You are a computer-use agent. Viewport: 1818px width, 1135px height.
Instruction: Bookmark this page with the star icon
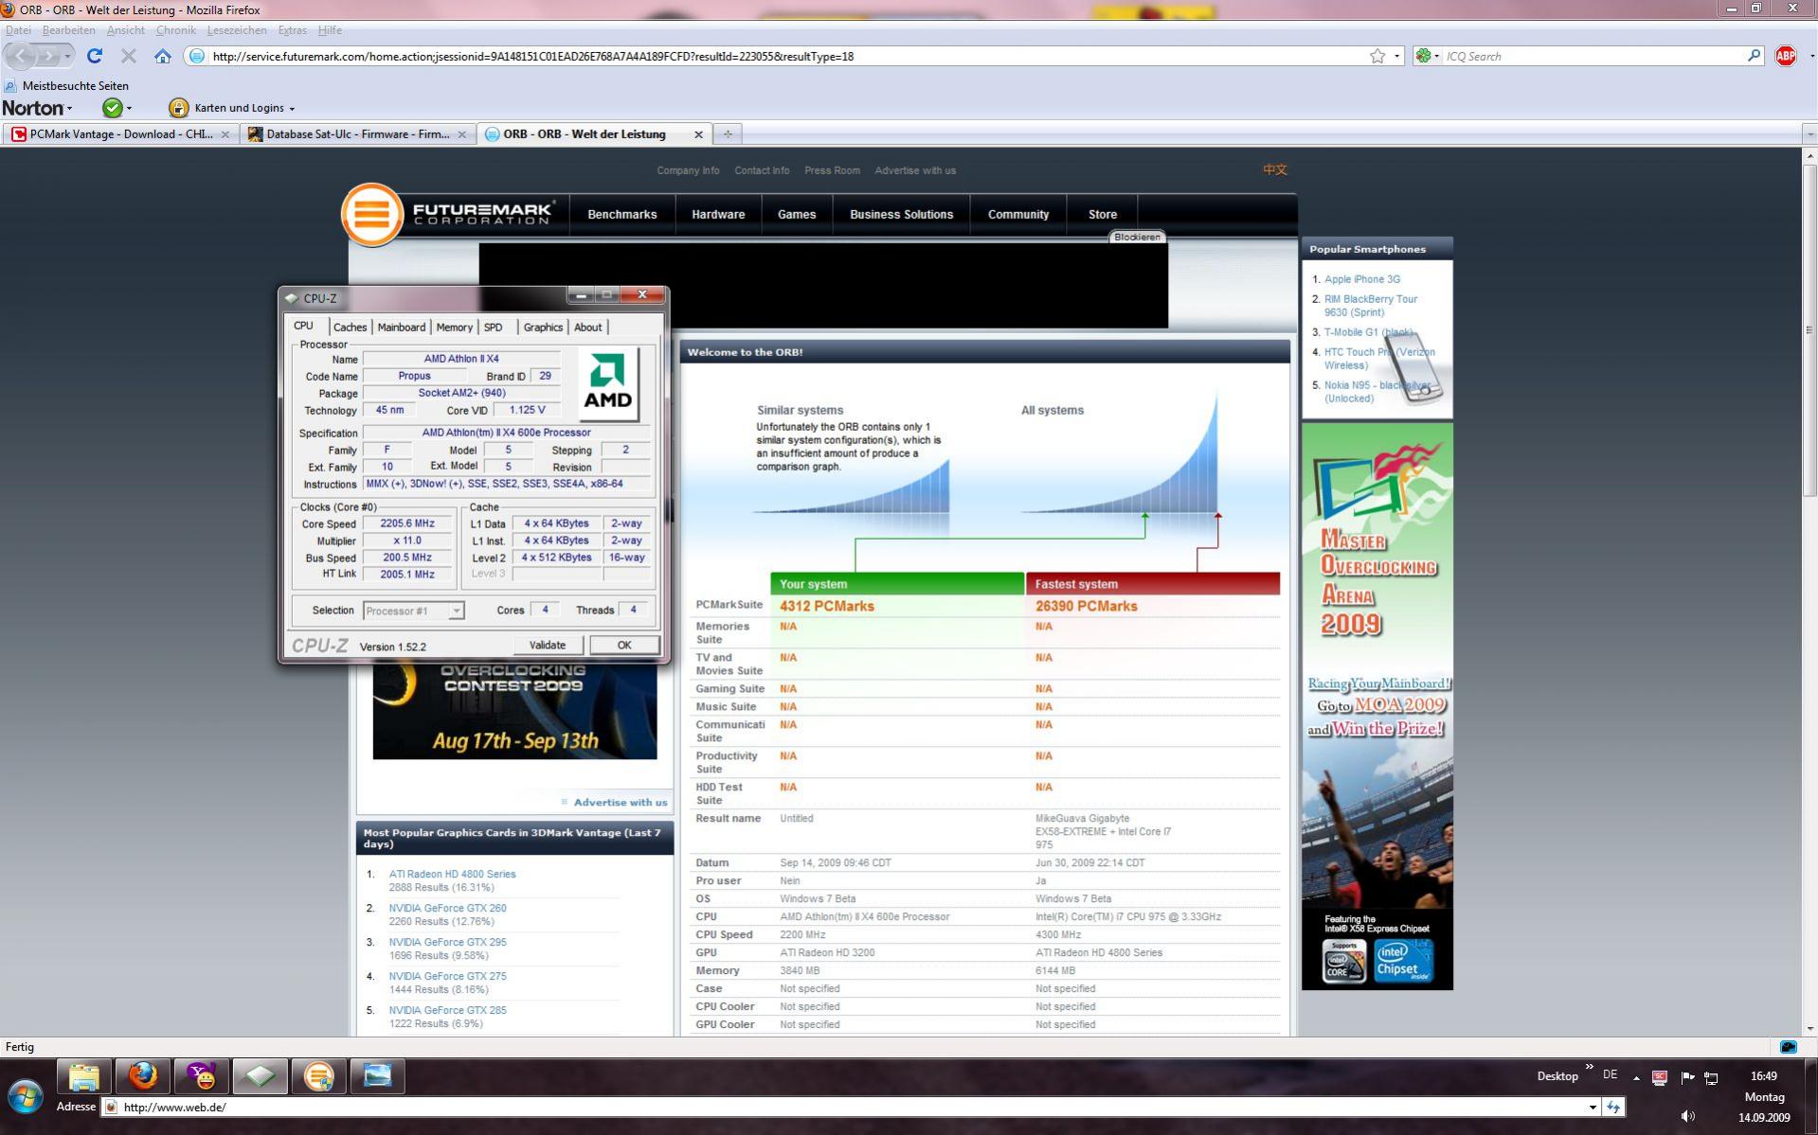coord(1377,56)
